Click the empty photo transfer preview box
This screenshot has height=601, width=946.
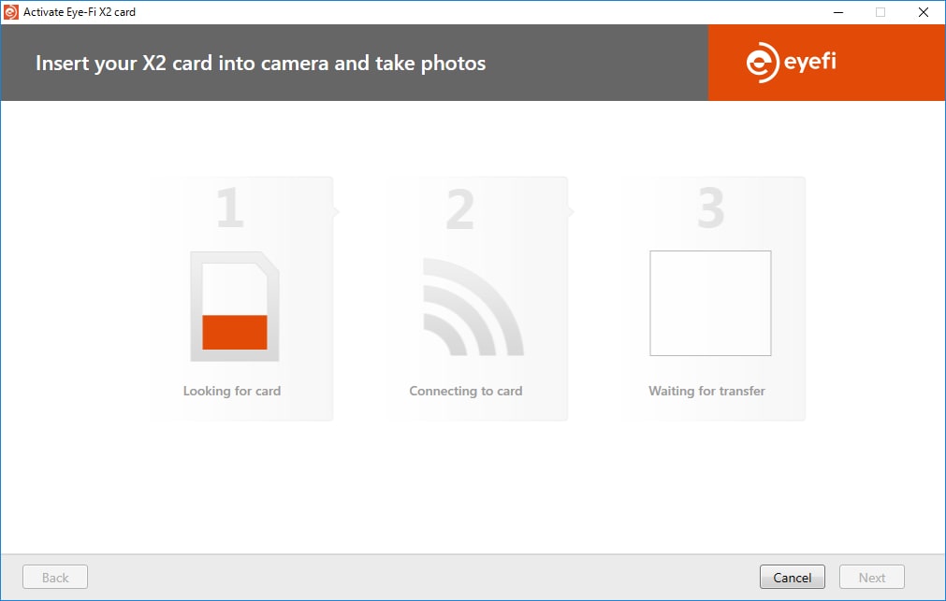tap(710, 303)
